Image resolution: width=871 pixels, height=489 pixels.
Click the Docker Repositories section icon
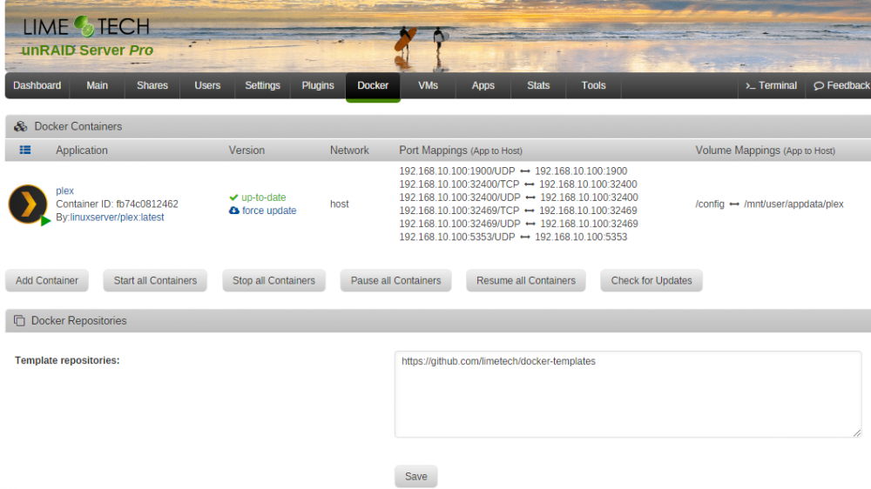(x=19, y=321)
